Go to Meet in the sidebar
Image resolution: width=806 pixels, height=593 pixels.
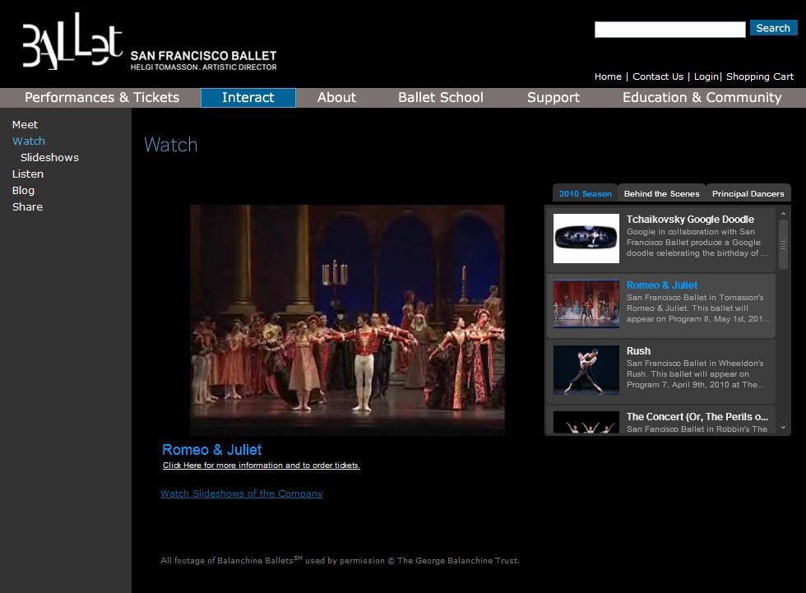[25, 125]
